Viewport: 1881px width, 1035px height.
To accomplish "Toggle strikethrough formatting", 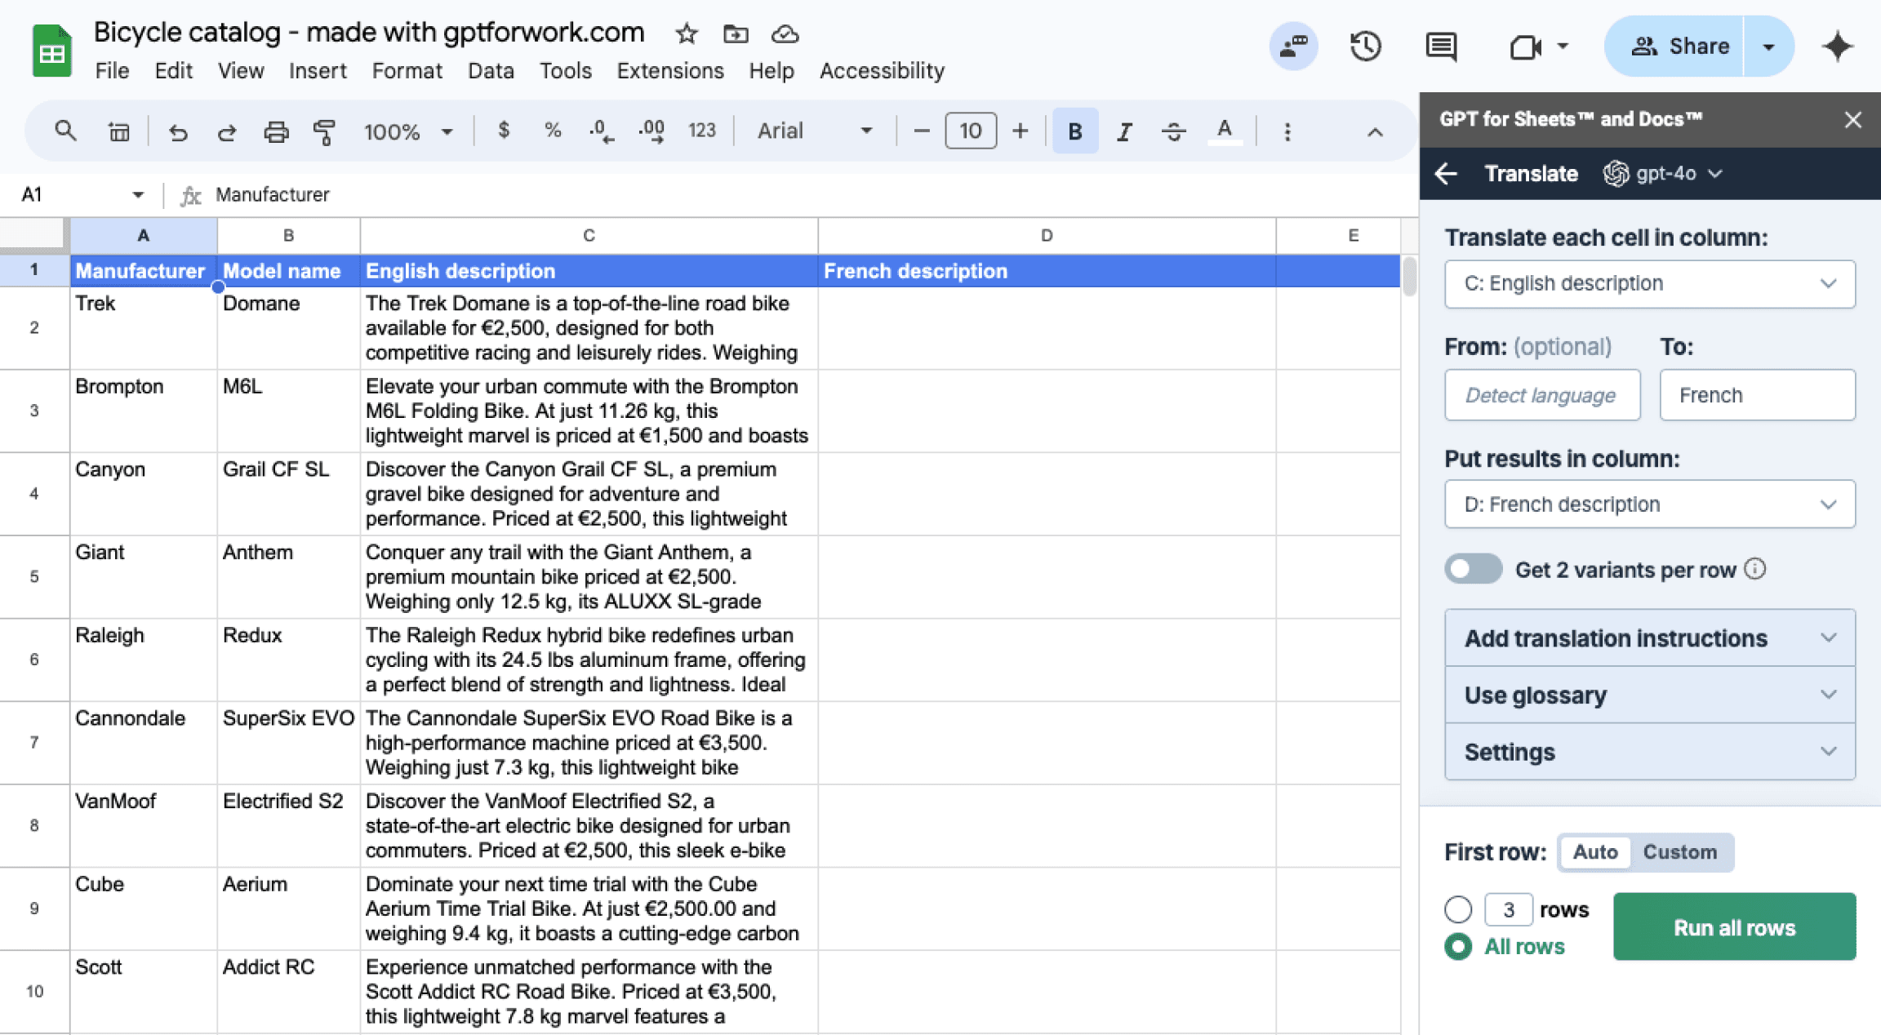I will [1173, 131].
